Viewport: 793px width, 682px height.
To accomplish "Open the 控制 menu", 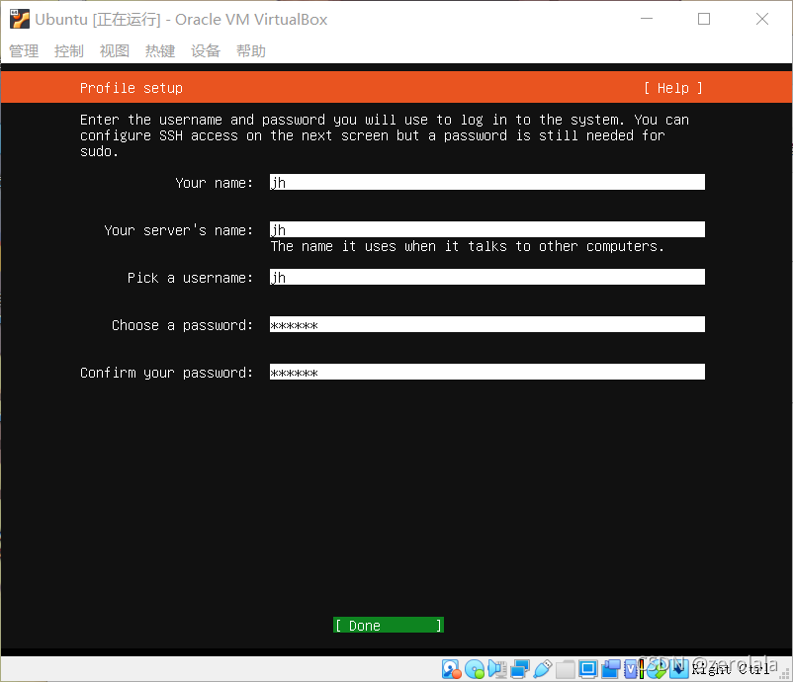I will click(69, 51).
